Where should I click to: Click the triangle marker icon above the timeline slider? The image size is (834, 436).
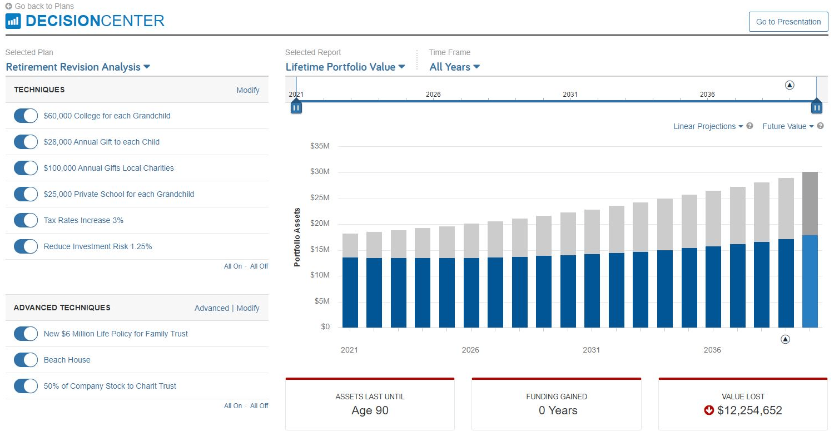(x=790, y=85)
